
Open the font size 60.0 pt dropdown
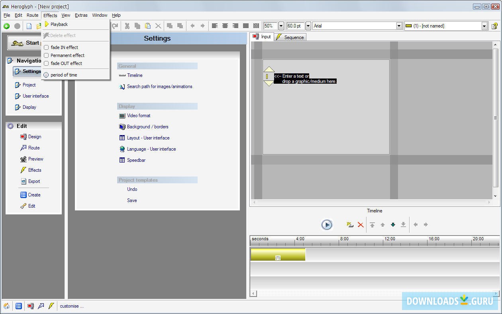(308, 26)
